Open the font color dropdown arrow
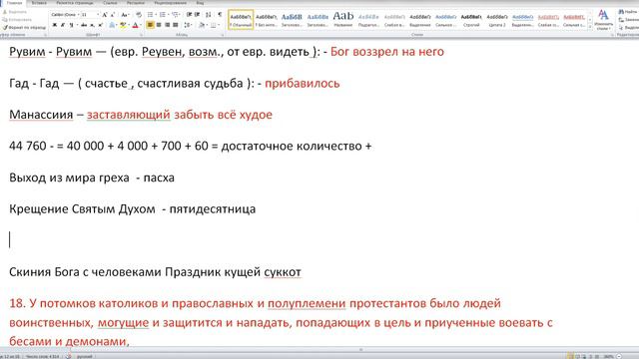The width and height of the screenshot is (639, 359). [x=141, y=25]
